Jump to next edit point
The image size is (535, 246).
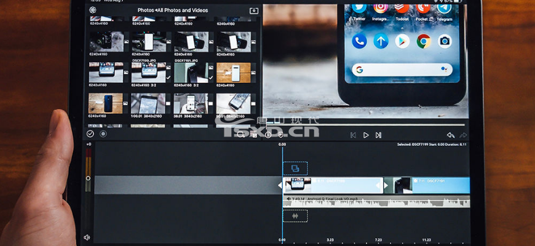tap(378, 135)
